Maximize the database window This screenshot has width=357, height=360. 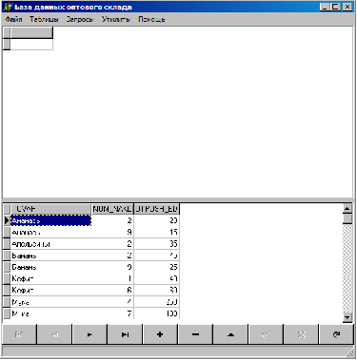tap(335, 7)
